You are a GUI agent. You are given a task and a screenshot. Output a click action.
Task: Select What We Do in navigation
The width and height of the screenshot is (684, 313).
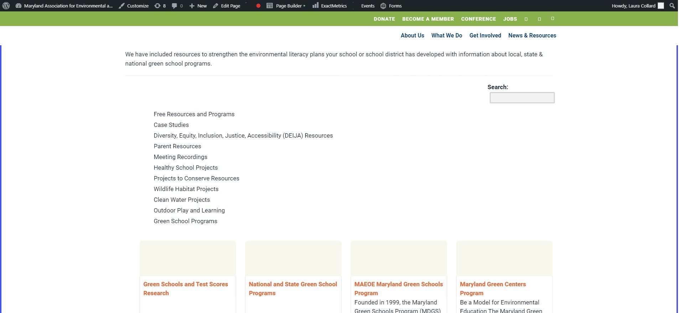446,35
